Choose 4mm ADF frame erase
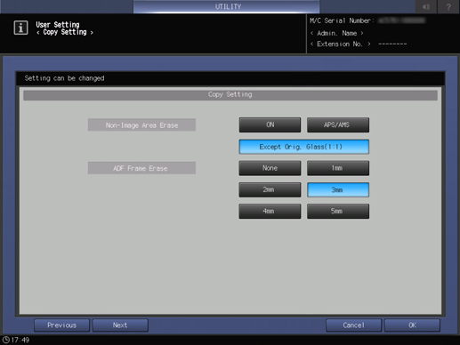 pyautogui.click(x=270, y=211)
